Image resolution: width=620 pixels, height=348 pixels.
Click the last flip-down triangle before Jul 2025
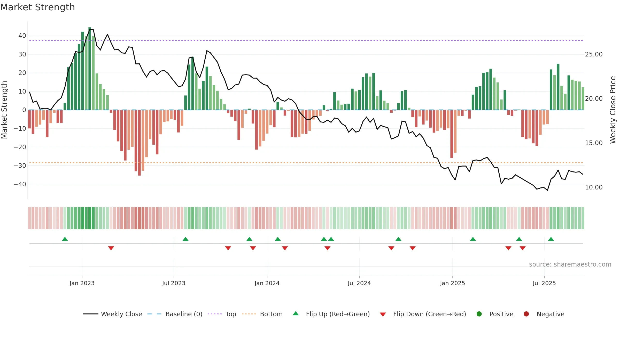click(523, 248)
